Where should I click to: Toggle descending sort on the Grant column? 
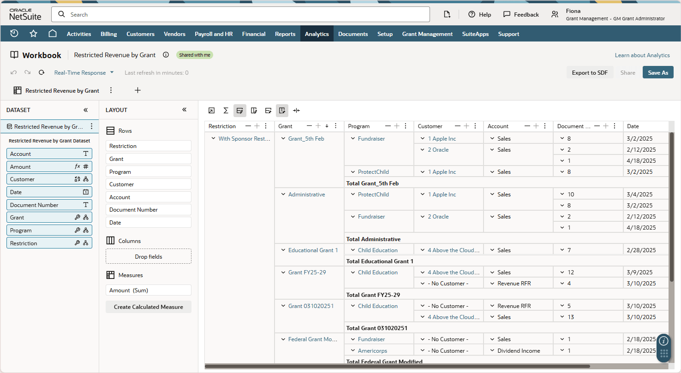click(x=327, y=126)
